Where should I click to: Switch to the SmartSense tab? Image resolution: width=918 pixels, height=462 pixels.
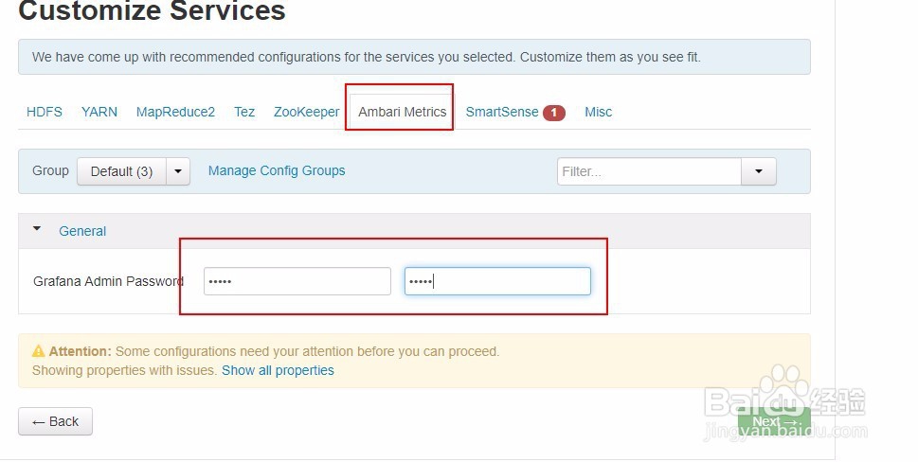502,112
